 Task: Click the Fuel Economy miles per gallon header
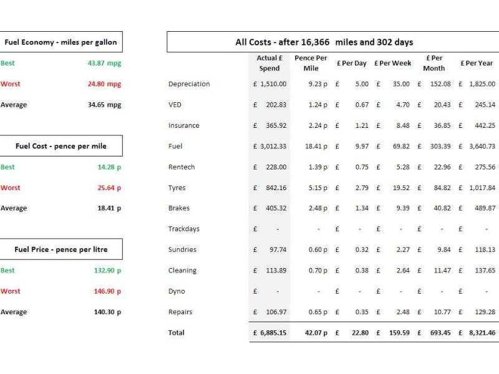point(61,42)
